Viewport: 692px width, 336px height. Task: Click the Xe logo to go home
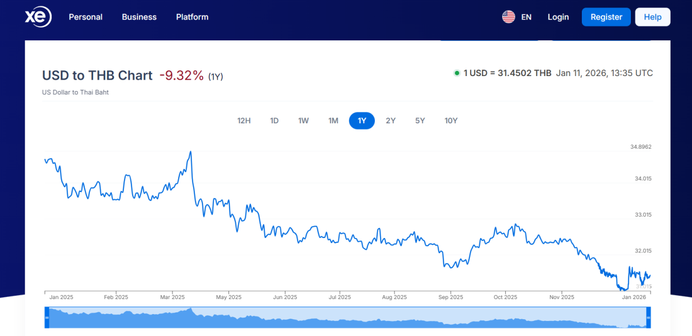click(x=38, y=17)
